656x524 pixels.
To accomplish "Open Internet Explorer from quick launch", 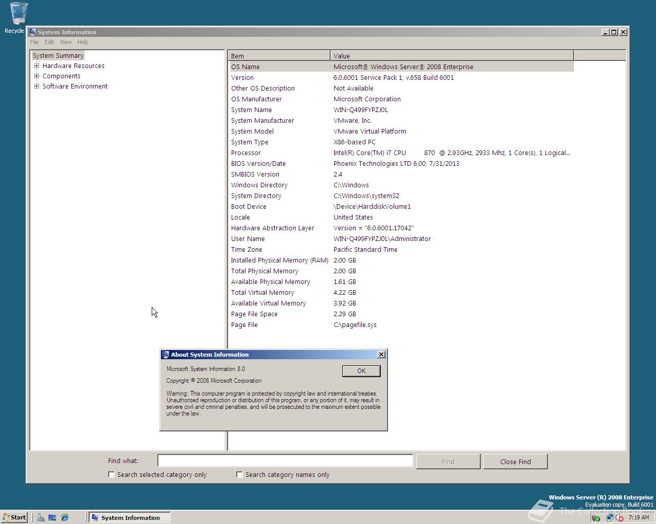I will pyautogui.click(x=65, y=517).
